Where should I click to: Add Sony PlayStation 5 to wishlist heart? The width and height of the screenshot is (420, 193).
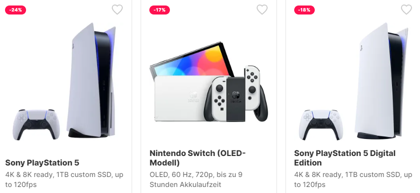coord(117,9)
